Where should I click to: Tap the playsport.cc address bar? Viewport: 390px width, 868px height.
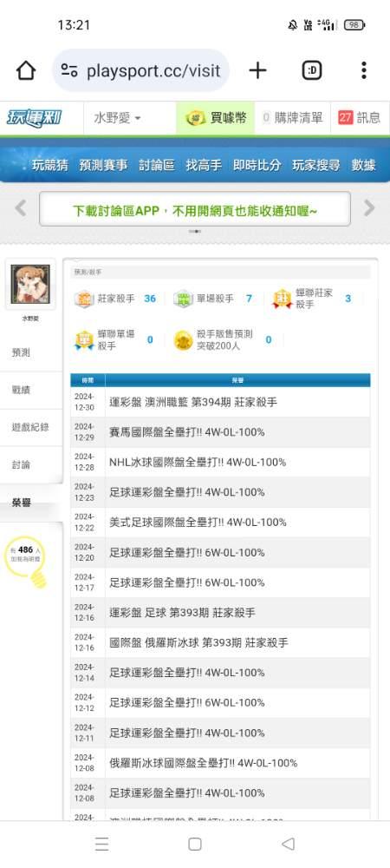tap(141, 70)
